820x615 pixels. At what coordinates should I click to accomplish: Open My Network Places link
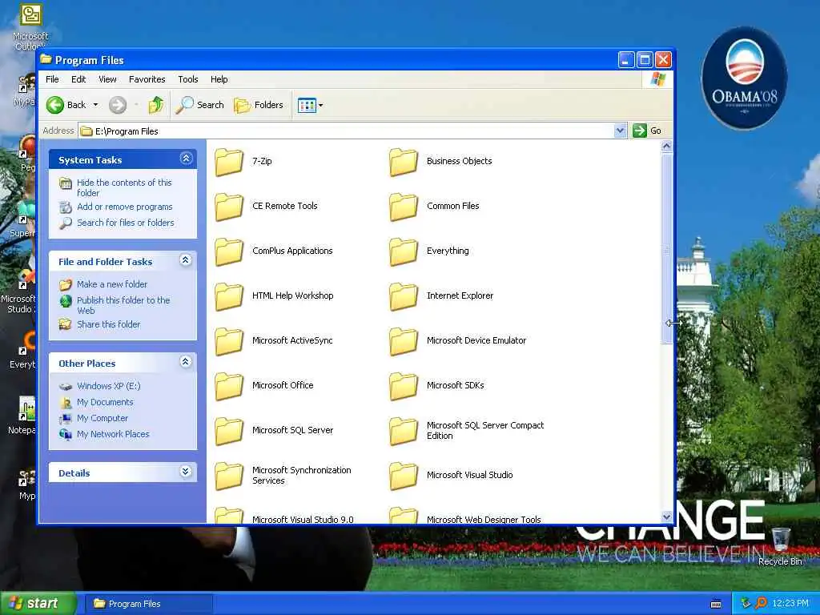coord(113,435)
